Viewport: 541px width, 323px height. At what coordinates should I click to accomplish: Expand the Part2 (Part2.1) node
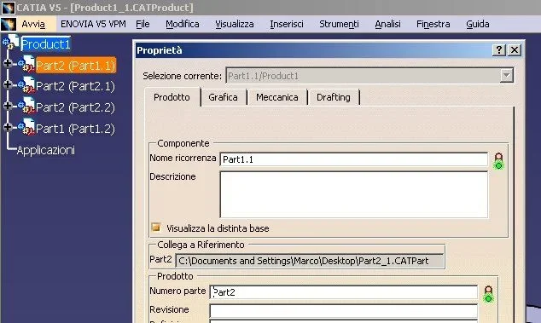(7, 85)
